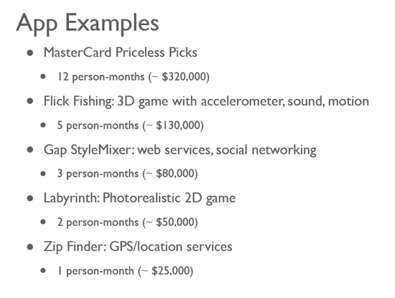Screen dimensions: 395x298
Task: Click the bullet dot beside Labyrinth
Action: point(30,198)
